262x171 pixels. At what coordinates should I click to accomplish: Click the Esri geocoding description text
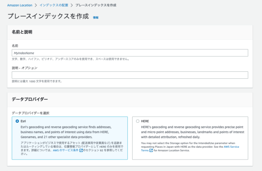66,132
